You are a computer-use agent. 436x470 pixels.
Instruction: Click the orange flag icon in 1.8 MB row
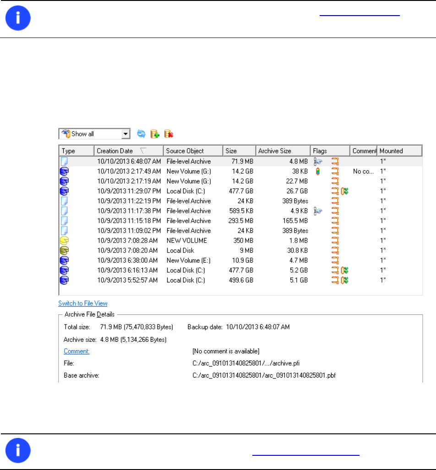tap(335, 240)
